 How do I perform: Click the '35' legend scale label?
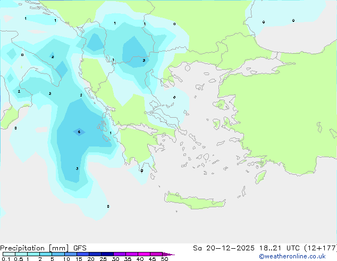coord(128,259)
